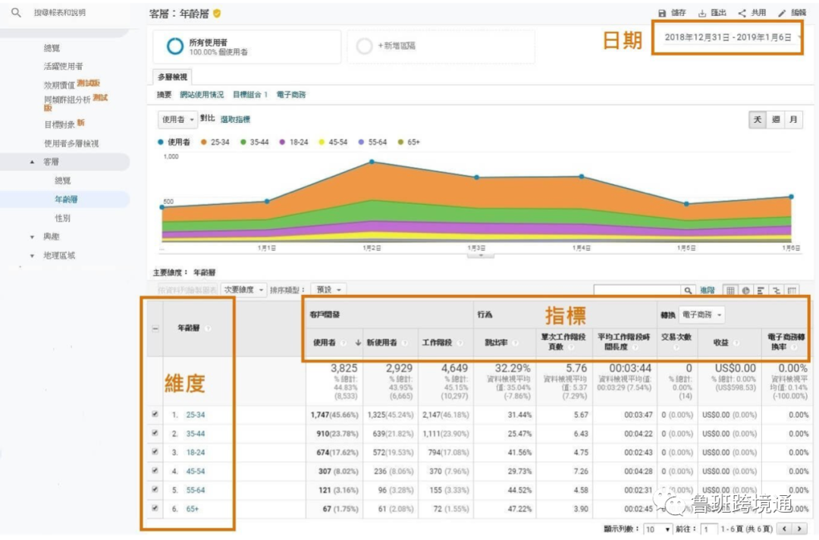Click the verified shield badge beside title
This screenshot has height=540, width=819.
[217, 14]
